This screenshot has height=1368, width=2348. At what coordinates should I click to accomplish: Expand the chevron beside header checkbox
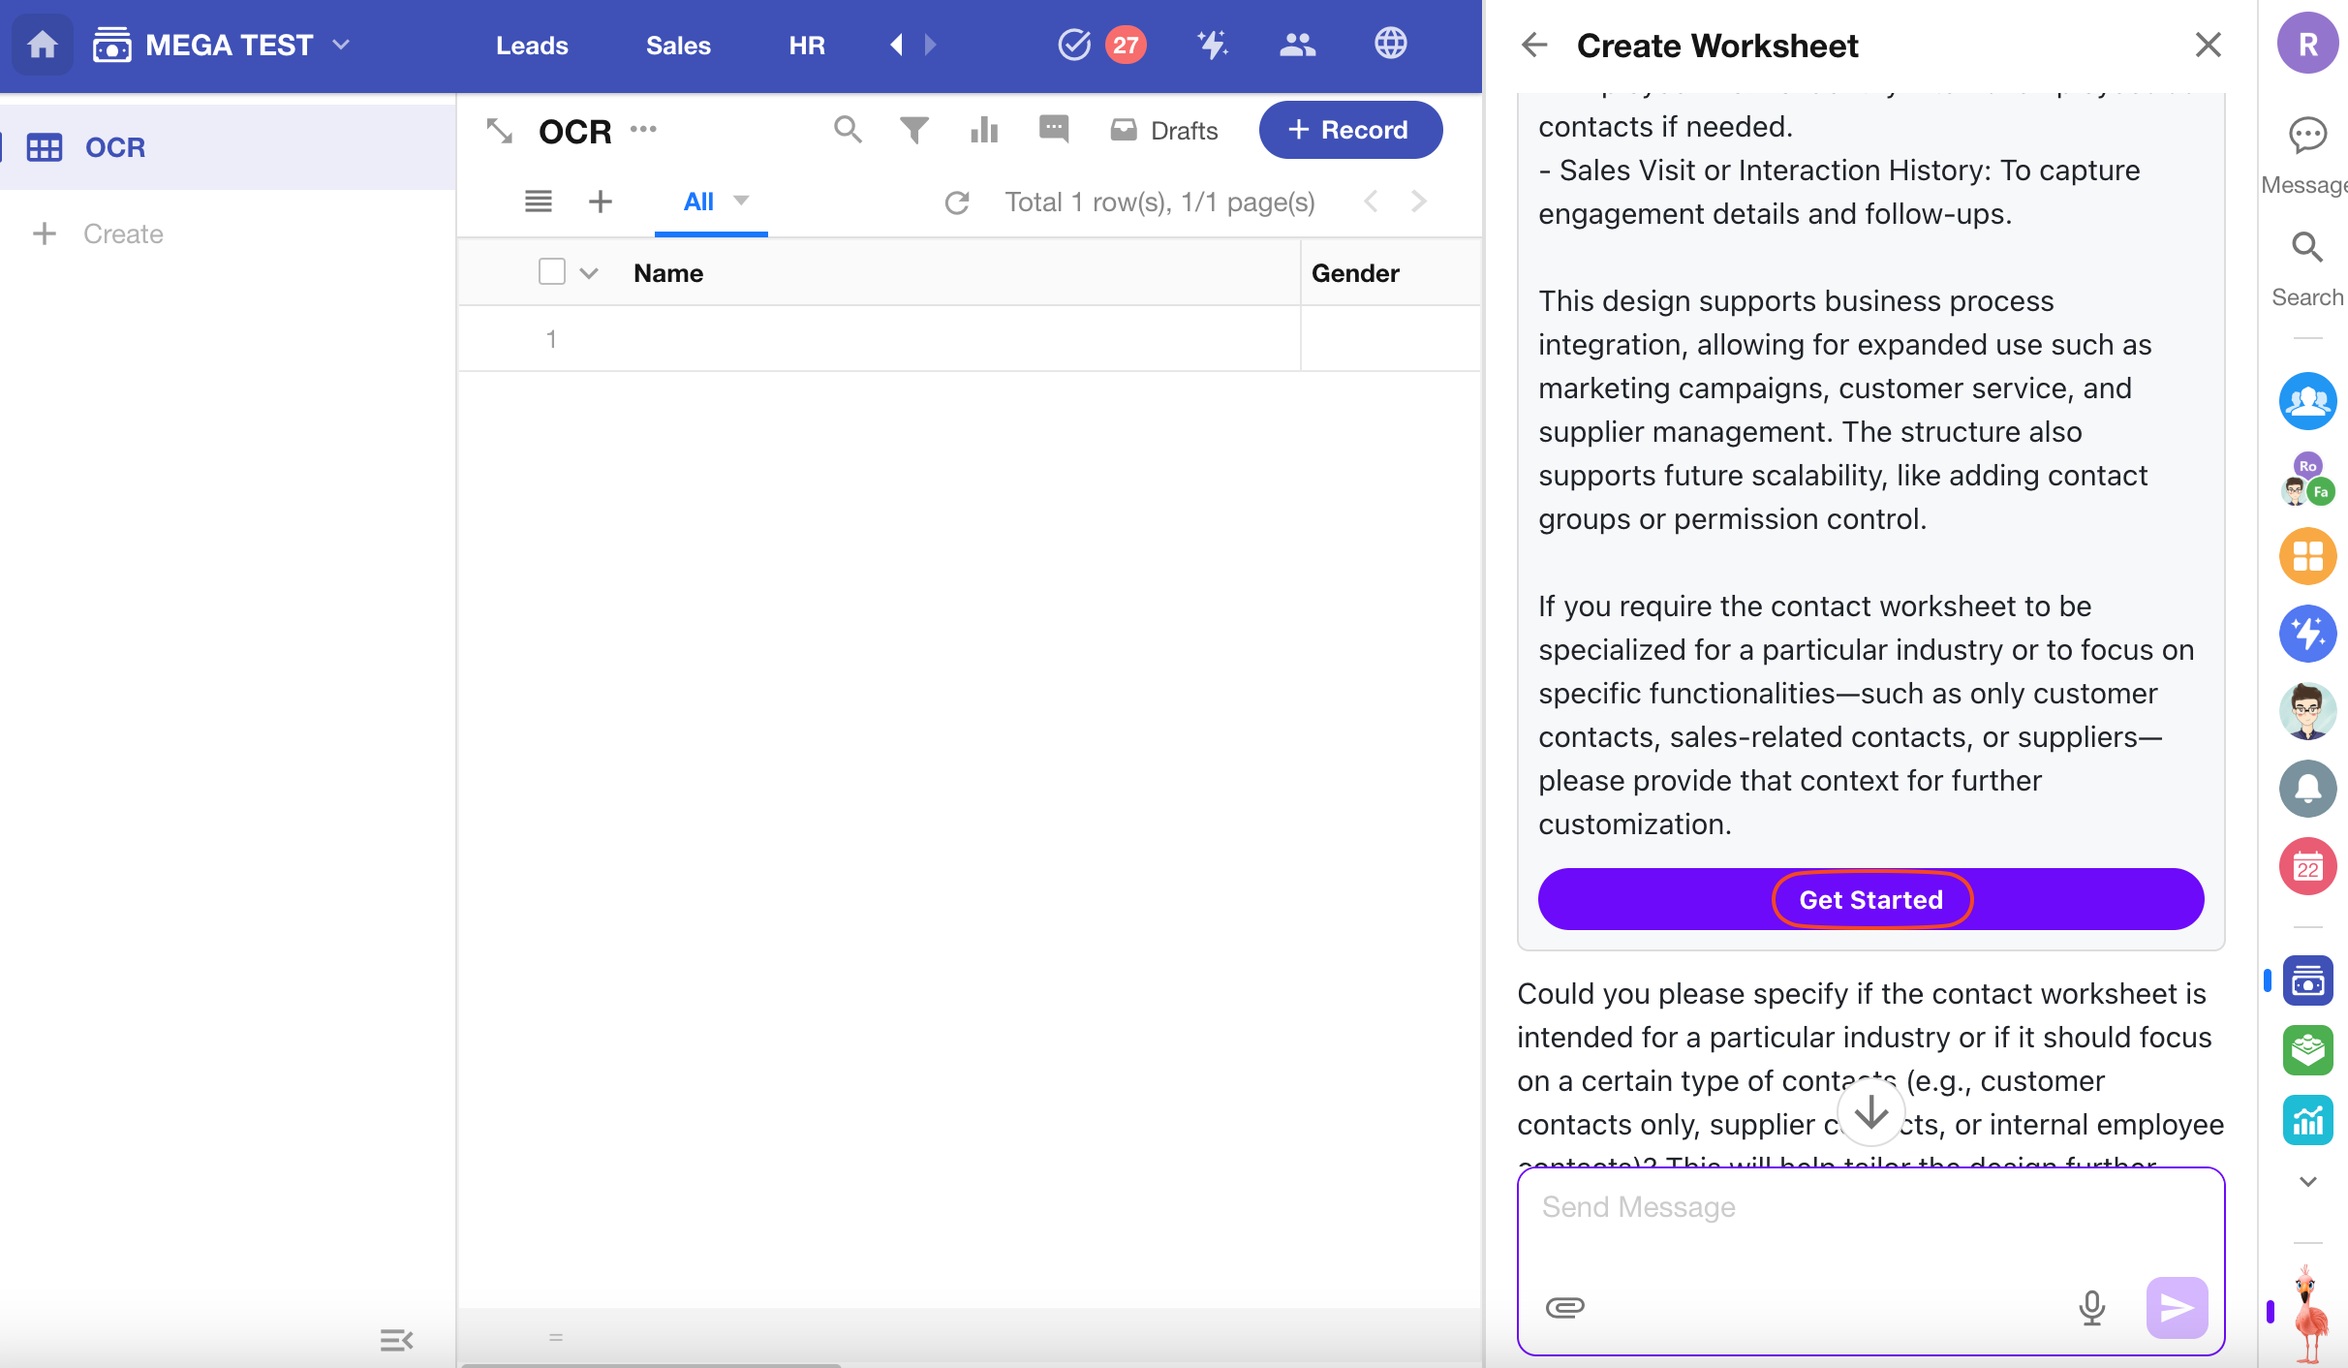coord(589,273)
